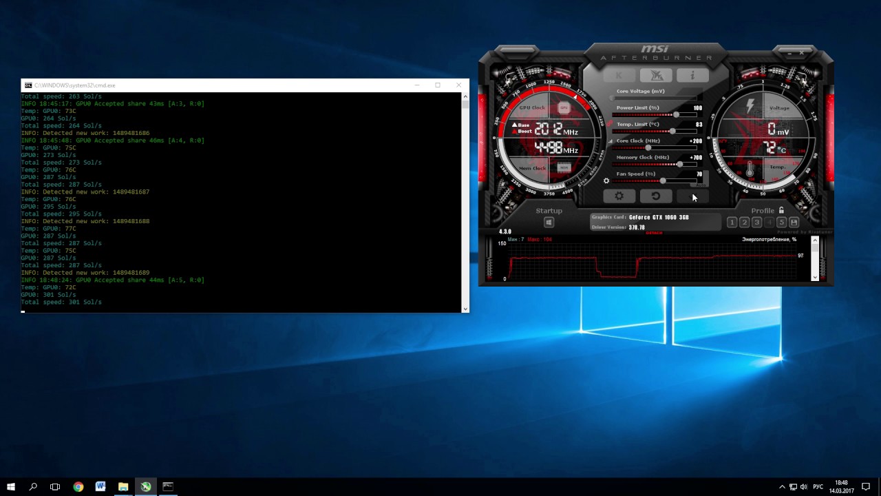The image size is (881, 496).
Task: Click the Core Voltage slider track
Action: coord(655,98)
